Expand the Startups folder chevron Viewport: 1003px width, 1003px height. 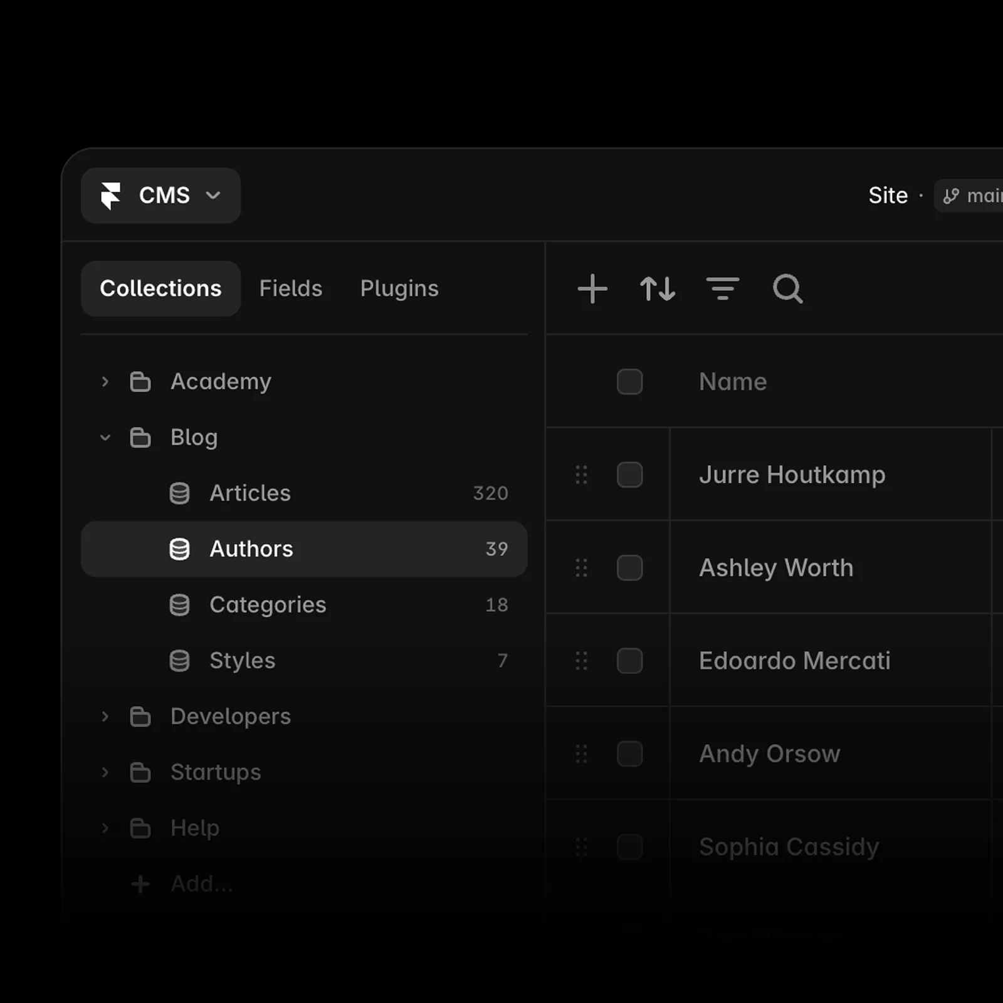tap(105, 772)
